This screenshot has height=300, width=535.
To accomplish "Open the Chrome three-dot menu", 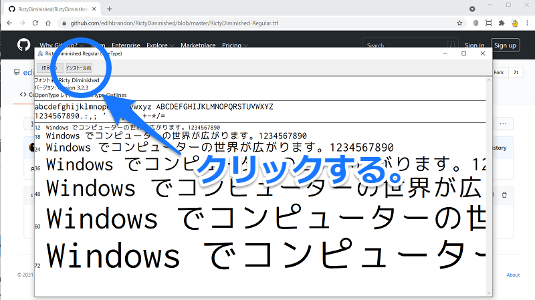I will click(x=527, y=22).
